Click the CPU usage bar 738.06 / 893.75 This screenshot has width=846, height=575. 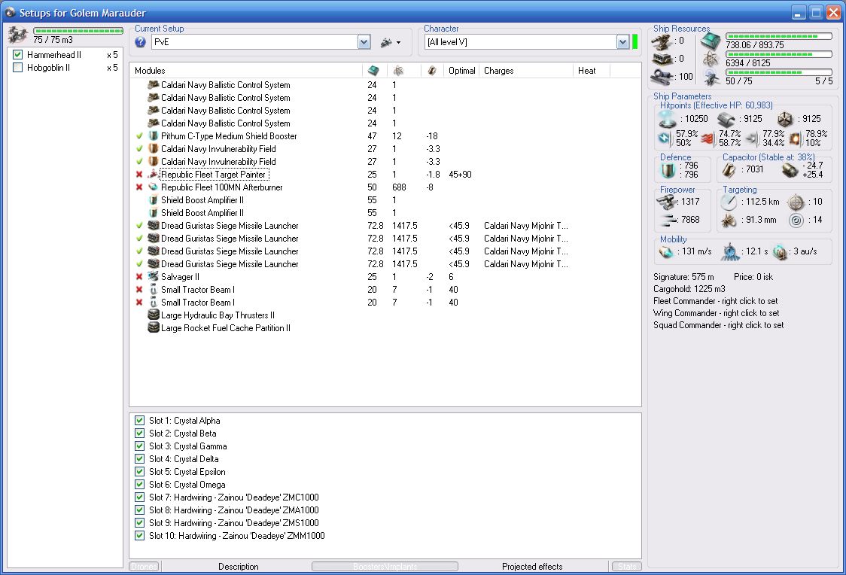778,36
